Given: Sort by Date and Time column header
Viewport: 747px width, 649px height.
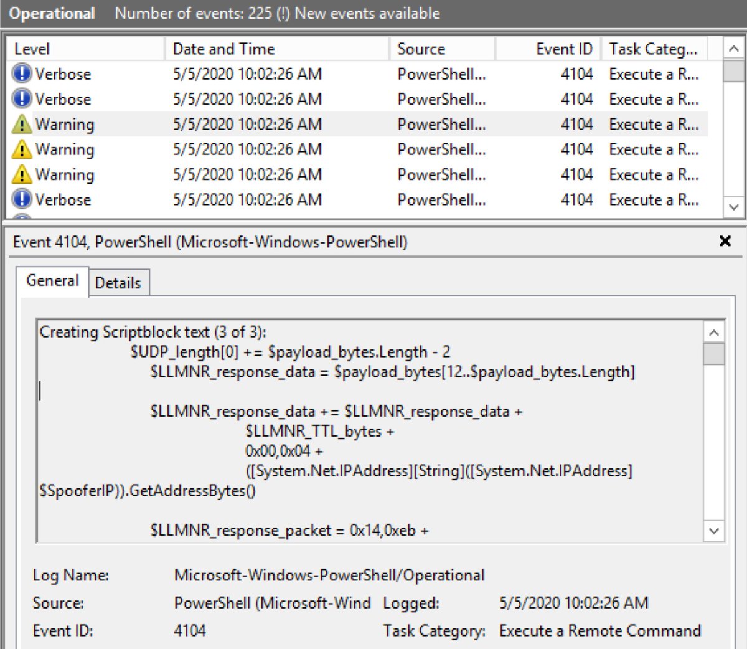Looking at the screenshot, I should click(x=277, y=49).
